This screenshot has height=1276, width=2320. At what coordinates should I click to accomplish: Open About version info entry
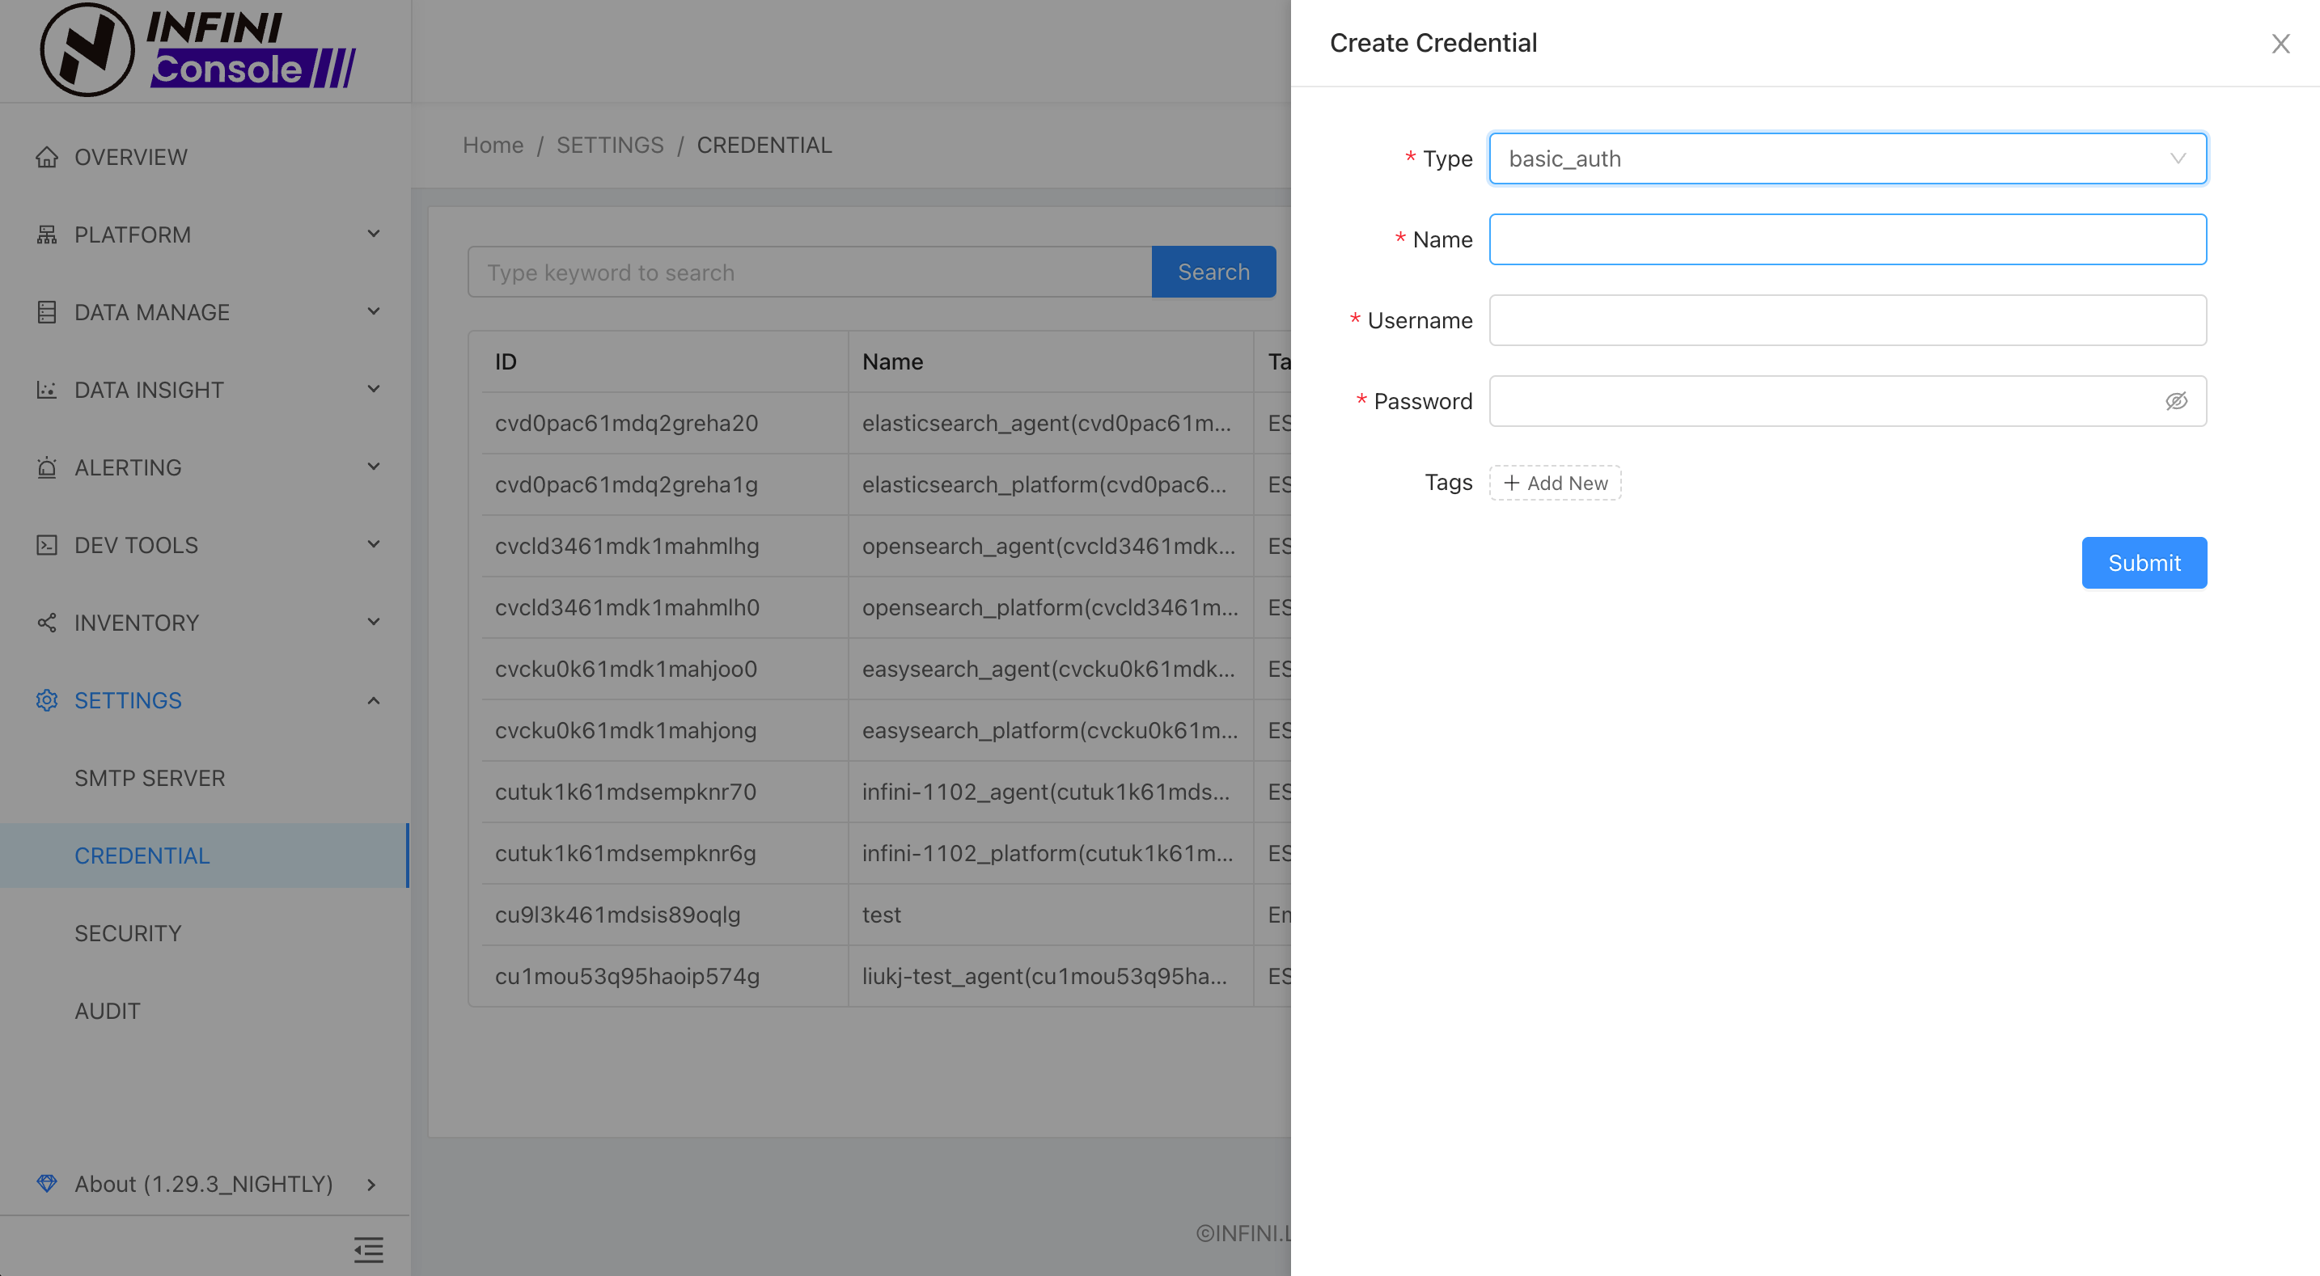[205, 1183]
